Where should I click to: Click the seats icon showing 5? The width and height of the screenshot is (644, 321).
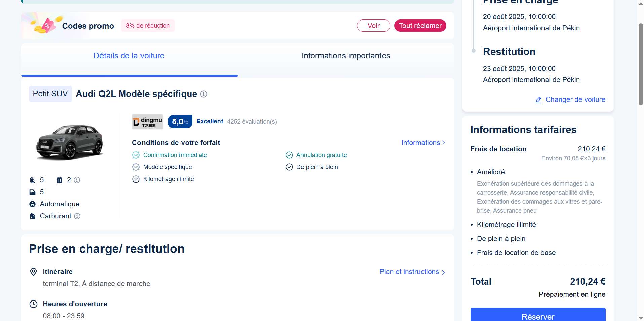[x=33, y=180]
